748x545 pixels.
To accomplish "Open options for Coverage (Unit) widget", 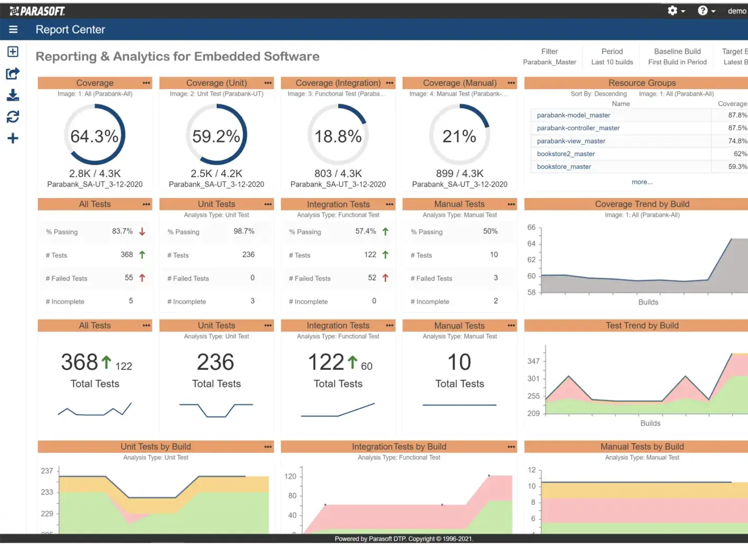I will tap(268, 83).
